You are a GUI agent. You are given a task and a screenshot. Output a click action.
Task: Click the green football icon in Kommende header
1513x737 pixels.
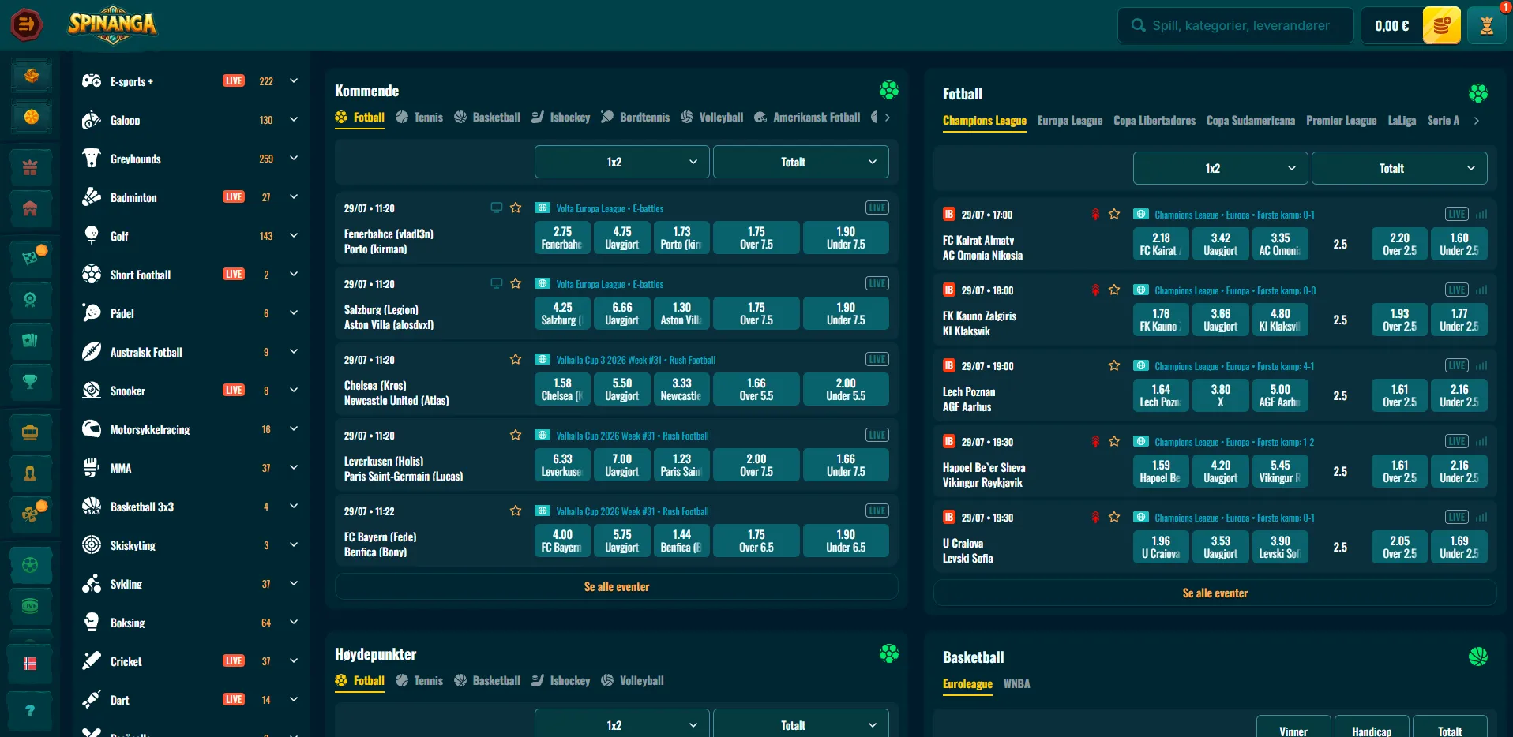pyautogui.click(x=889, y=90)
